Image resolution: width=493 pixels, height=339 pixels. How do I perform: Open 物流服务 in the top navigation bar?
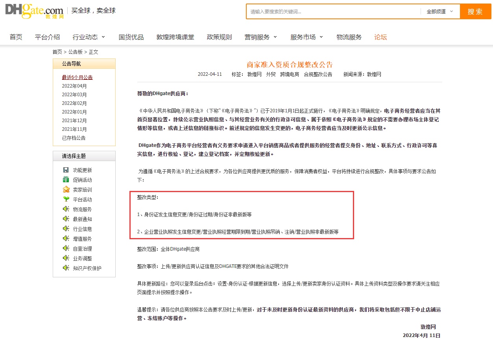point(349,37)
